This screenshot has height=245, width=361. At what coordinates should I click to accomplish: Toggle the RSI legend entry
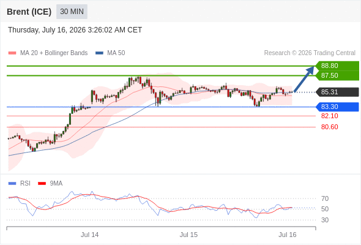point(20,184)
